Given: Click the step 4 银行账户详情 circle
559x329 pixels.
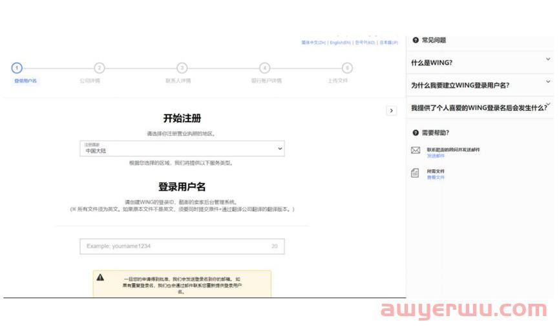Looking at the screenshot, I should click(x=264, y=68).
